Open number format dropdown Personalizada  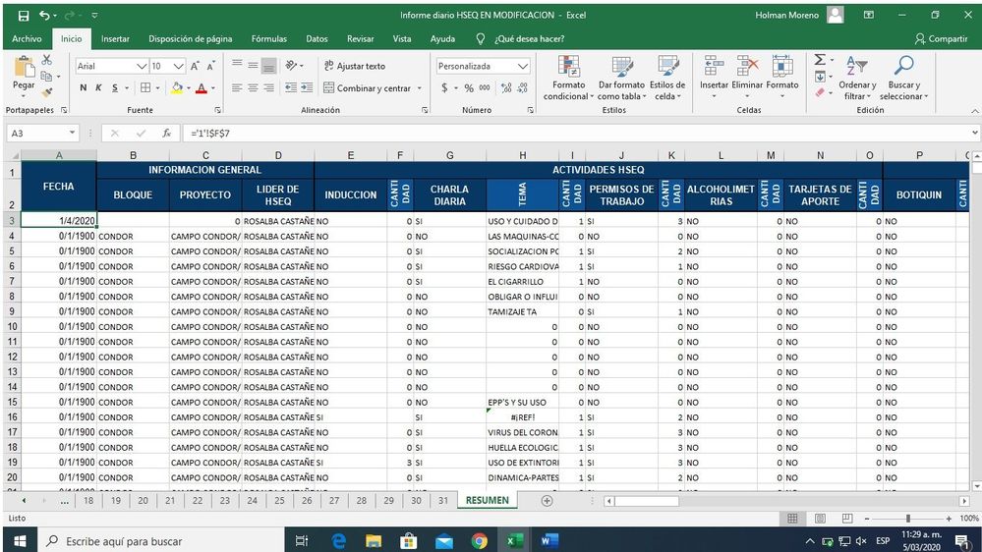523,67
